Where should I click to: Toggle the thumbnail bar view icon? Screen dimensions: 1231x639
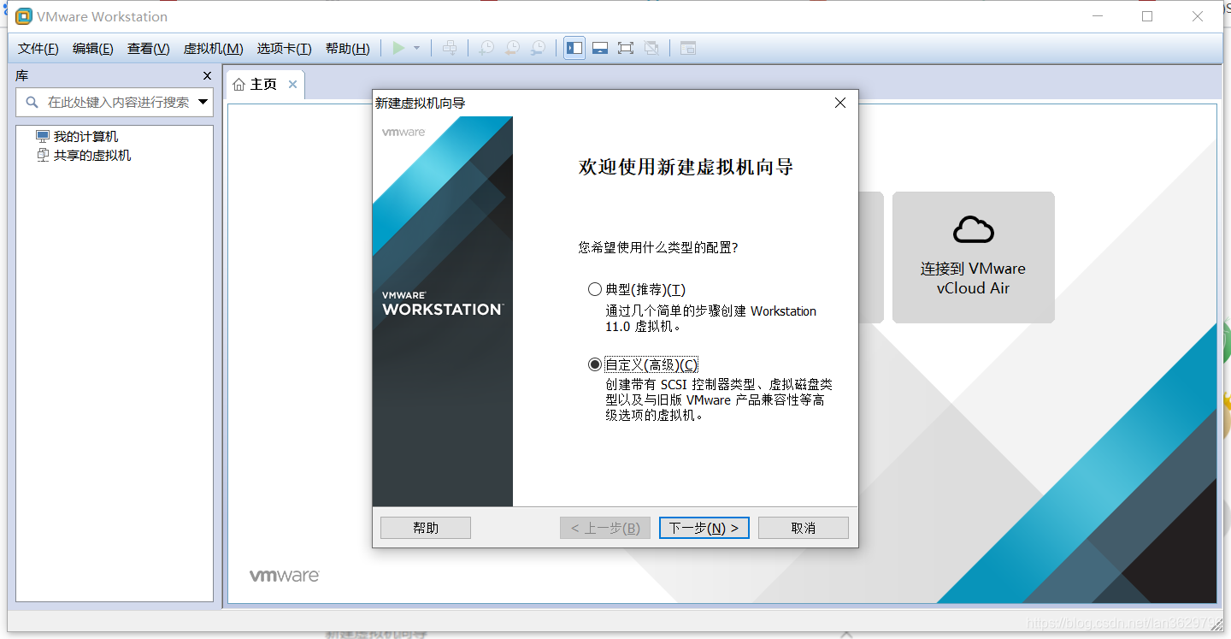click(600, 49)
